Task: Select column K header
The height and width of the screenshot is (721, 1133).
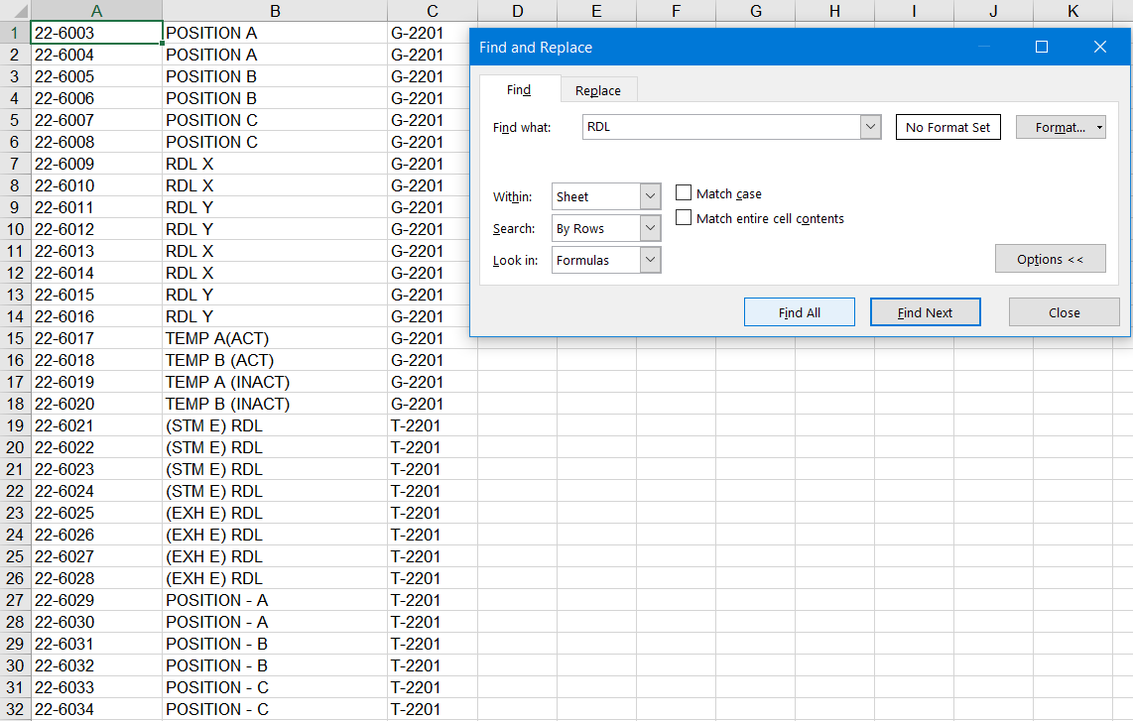Action: click(x=1072, y=11)
